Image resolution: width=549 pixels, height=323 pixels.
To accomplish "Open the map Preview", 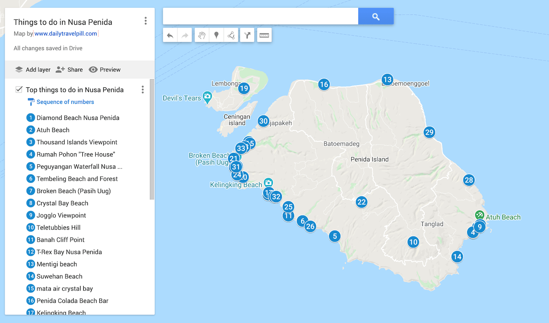I will coord(105,70).
